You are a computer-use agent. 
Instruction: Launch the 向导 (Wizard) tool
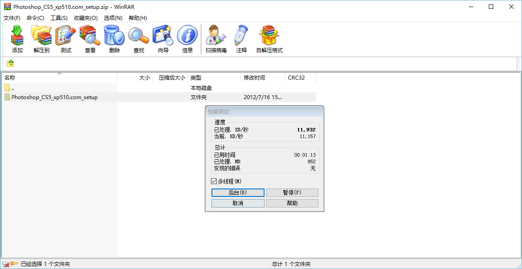point(163,39)
